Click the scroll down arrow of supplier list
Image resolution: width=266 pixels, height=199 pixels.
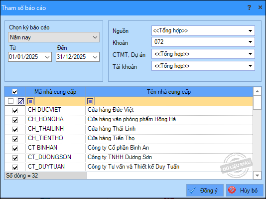click(257, 176)
